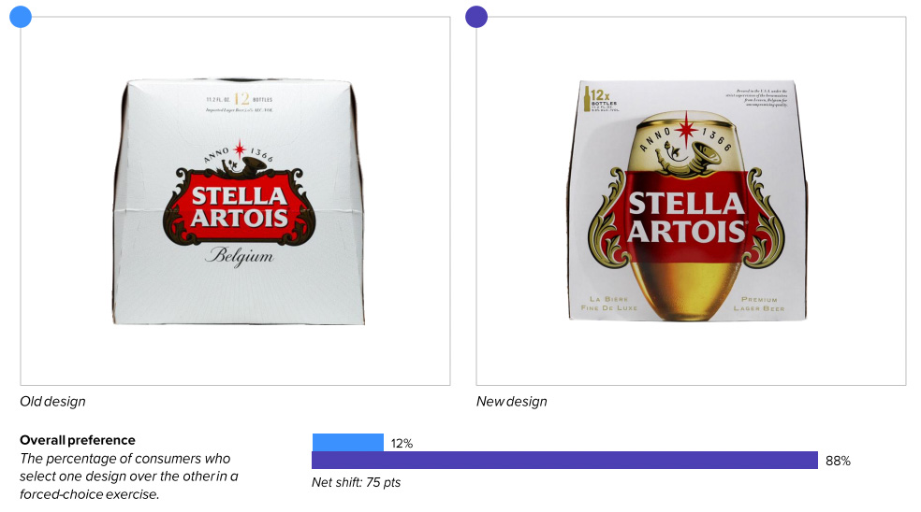Click the 'Overall preference' heading

(x=78, y=440)
